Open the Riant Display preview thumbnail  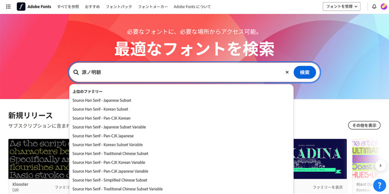366,159
